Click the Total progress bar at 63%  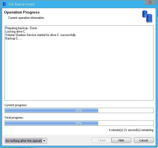pos(79,123)
